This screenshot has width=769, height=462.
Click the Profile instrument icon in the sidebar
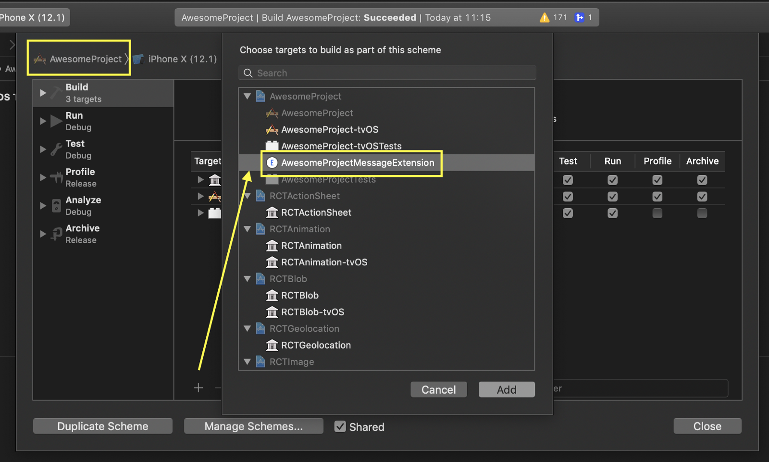(56, 177)
